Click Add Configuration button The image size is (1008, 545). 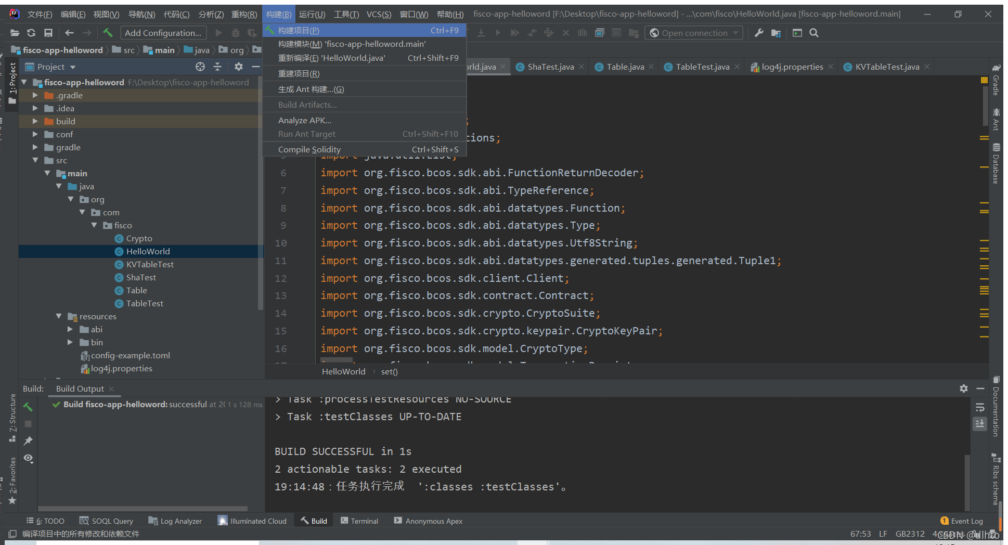point(163,33)
